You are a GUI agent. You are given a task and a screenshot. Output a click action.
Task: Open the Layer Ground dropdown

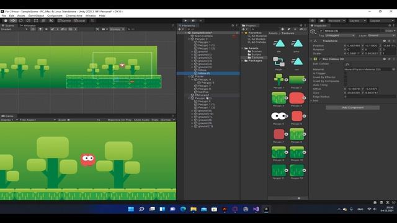pos(381,36)
